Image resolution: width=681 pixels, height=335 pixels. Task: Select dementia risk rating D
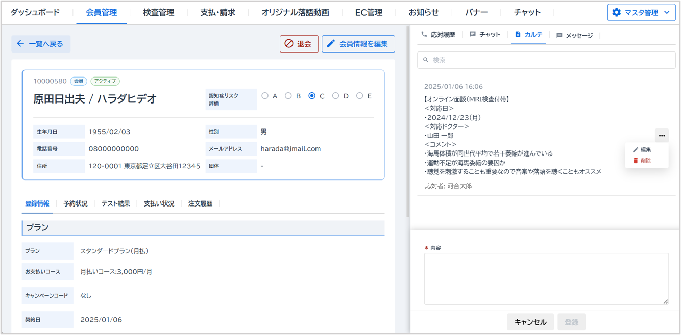pos(335,96)
